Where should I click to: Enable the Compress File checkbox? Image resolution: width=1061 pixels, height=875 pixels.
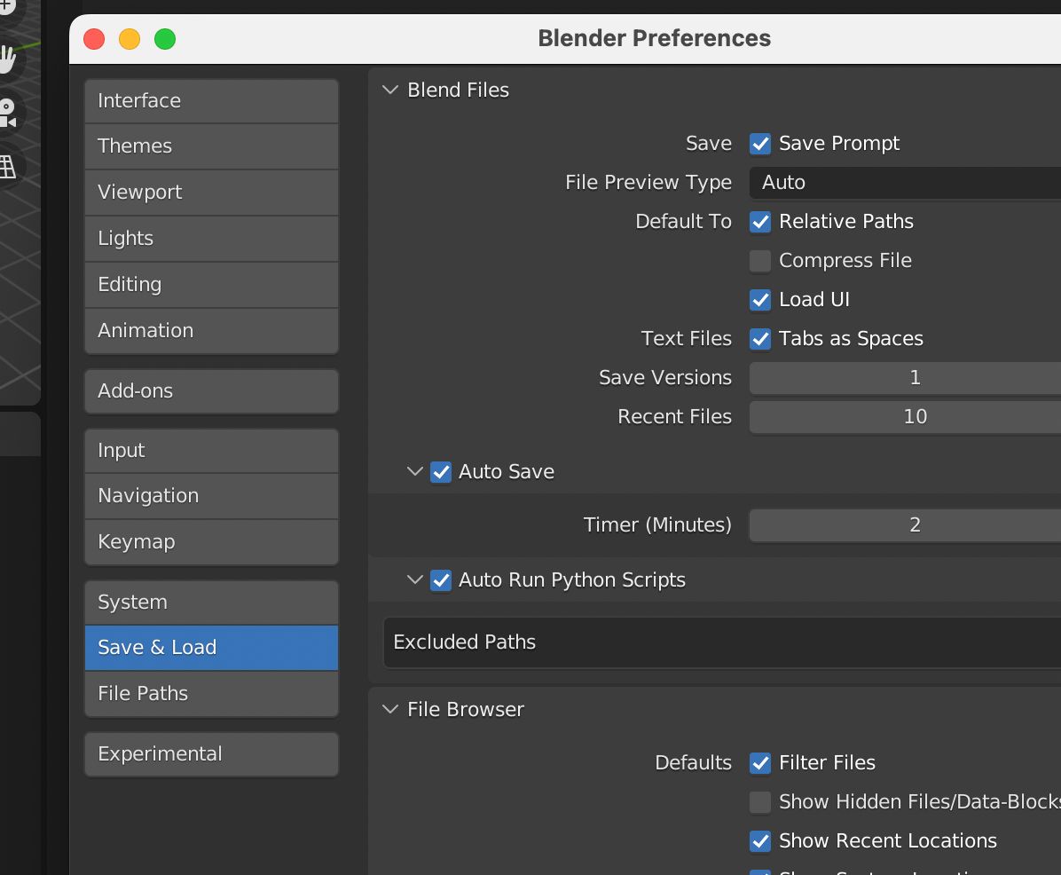point(760,261)
